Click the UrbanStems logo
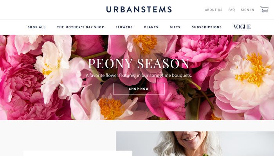 (x=139, y=9)
